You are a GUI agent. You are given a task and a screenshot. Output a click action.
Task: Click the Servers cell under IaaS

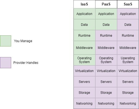pyautogui.click(x=84, y=82)
